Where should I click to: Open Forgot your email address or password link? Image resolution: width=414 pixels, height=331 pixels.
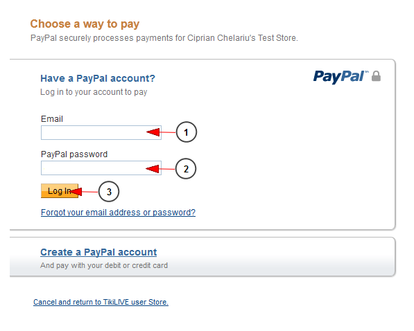click(118, 213)
